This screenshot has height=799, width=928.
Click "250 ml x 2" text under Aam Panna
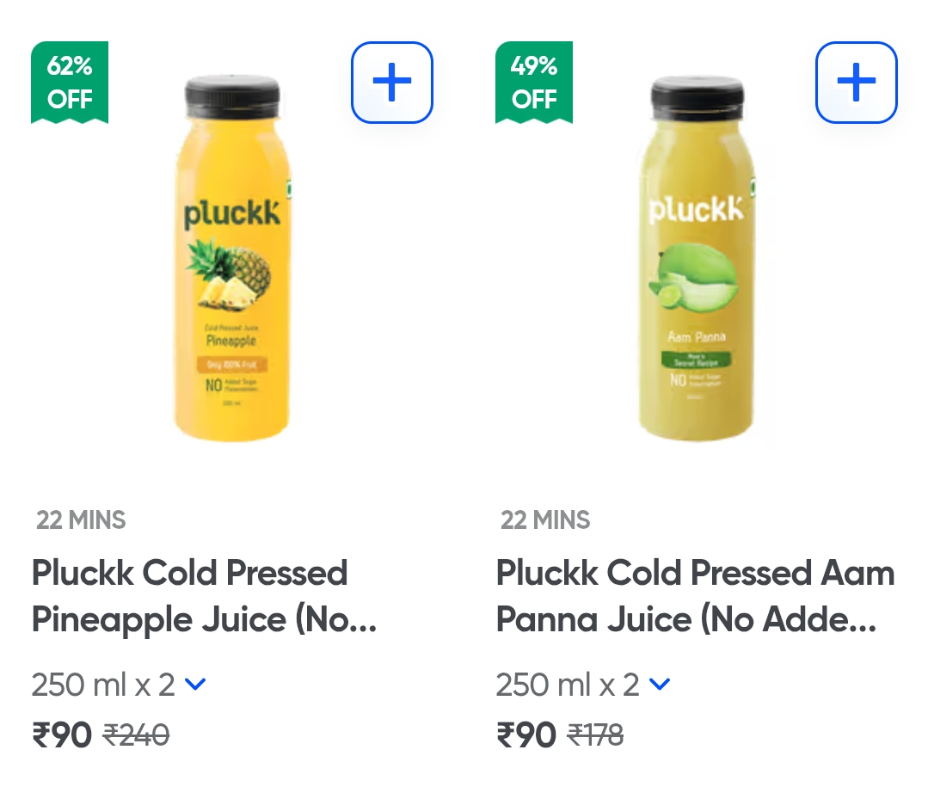coord(568,685)
